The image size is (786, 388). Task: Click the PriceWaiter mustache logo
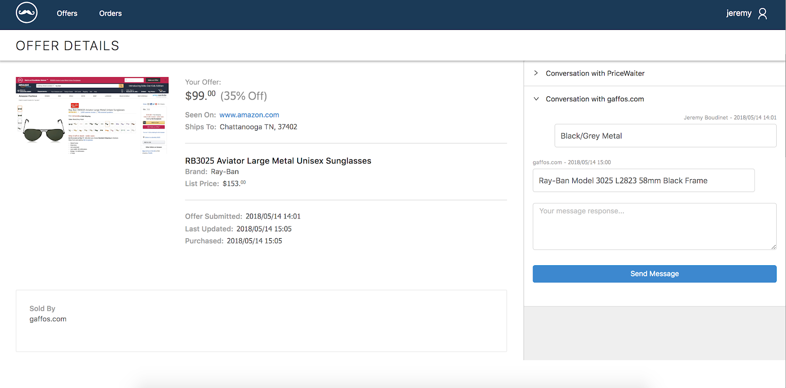(27, 13)
